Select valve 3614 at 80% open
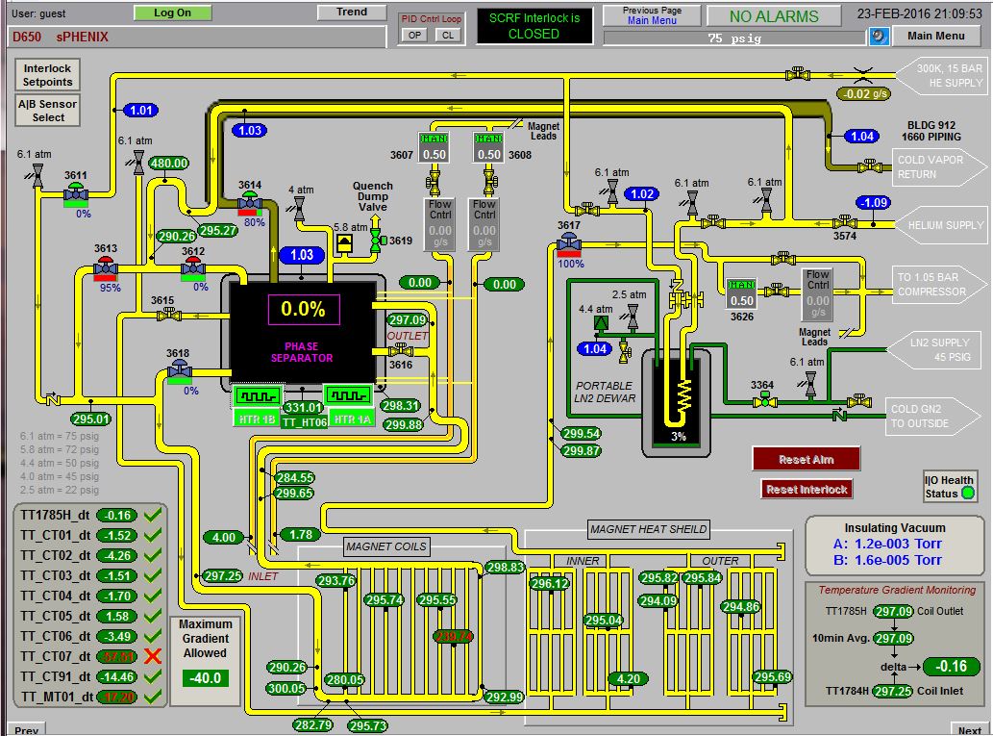The image size is (993, 736). click(250, 201)
